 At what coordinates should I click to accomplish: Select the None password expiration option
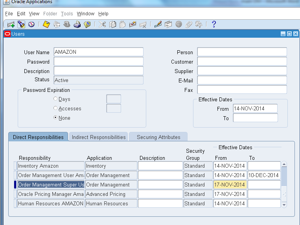(55, 117)
